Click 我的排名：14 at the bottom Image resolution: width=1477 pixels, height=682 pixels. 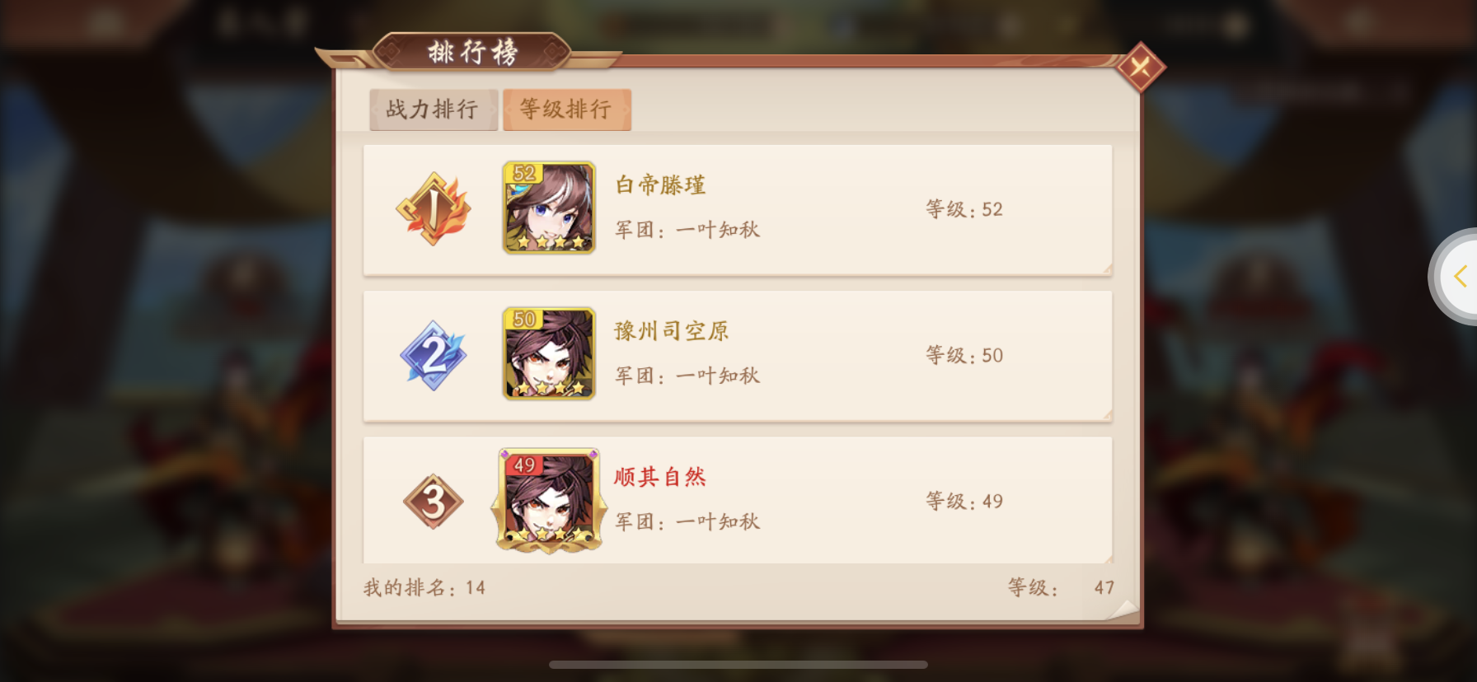pos(424,588)
